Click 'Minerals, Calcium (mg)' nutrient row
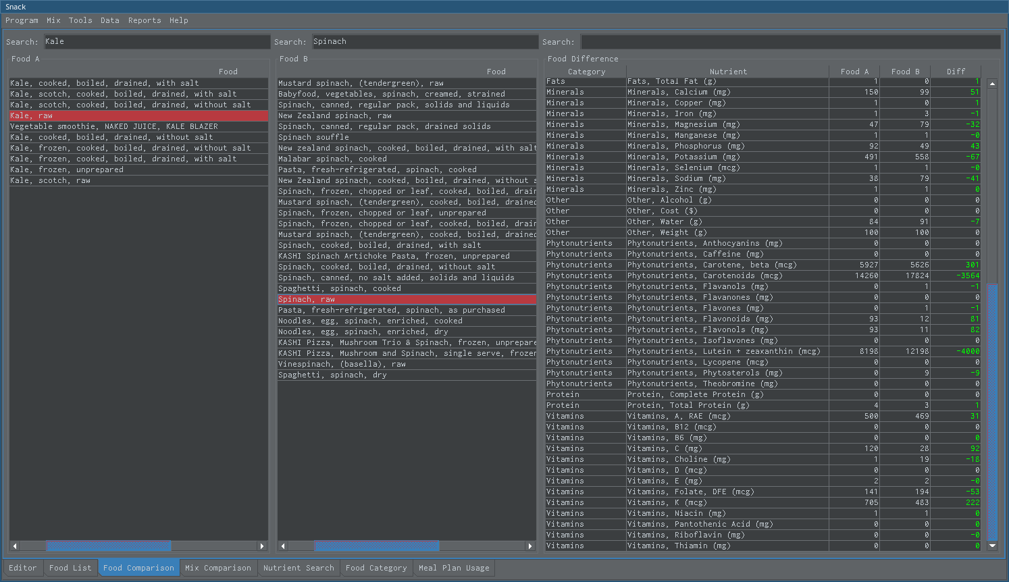Image resolution: width=1009 pixels, height=582 pixels. (x=763, y=92)
